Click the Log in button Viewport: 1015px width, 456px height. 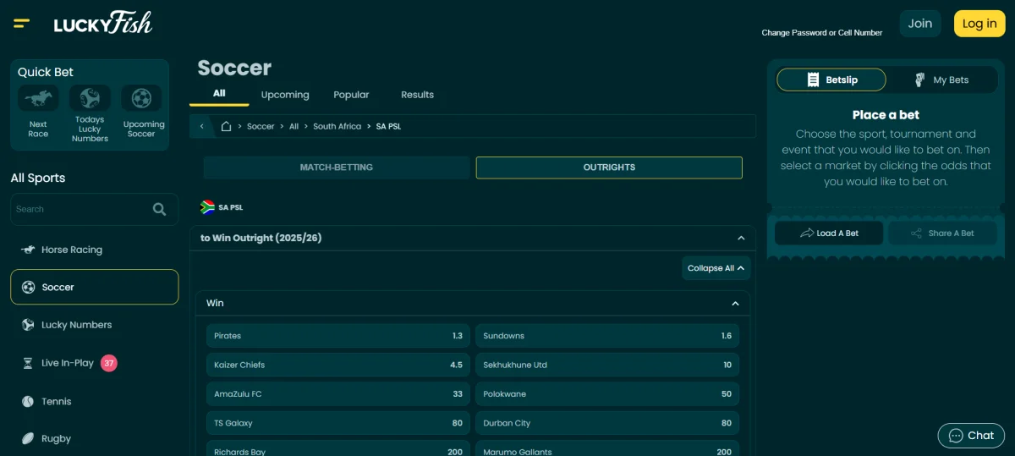coord(979,24)
